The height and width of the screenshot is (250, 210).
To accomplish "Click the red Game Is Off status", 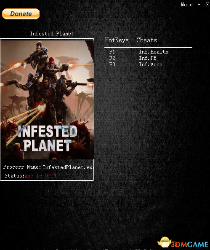I will [39, 176].
